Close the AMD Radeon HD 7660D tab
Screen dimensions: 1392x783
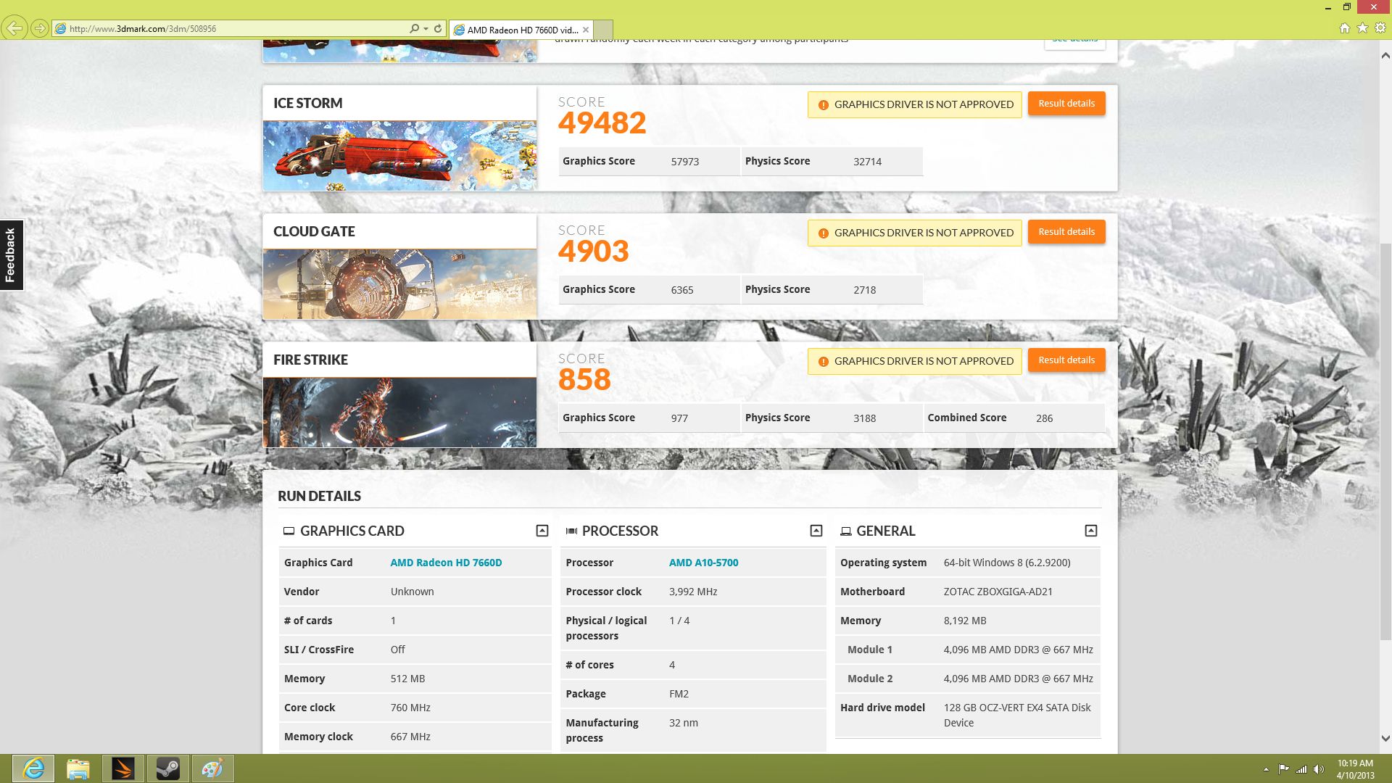(x=586, y=30)
